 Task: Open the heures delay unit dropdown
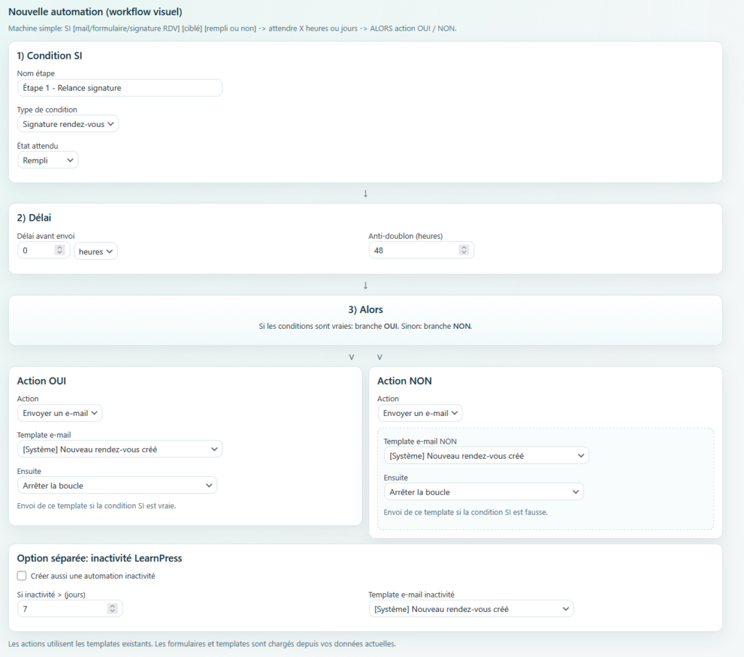click(95, 251)
